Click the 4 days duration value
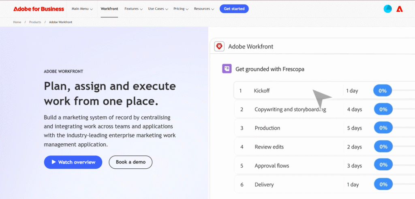 [355, 109]
